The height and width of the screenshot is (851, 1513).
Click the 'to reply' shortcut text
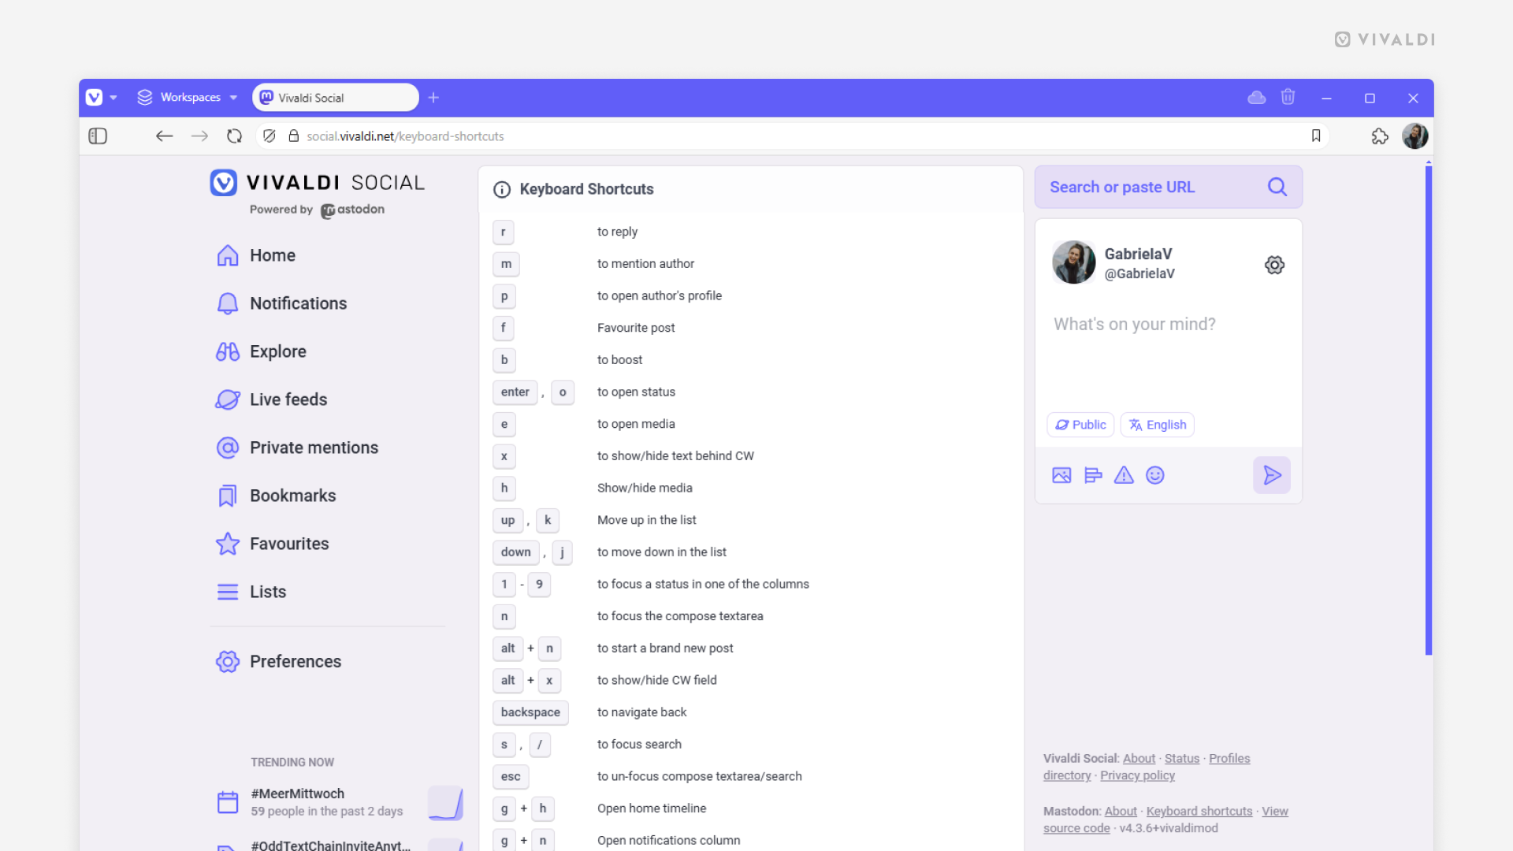pos(617,232)
